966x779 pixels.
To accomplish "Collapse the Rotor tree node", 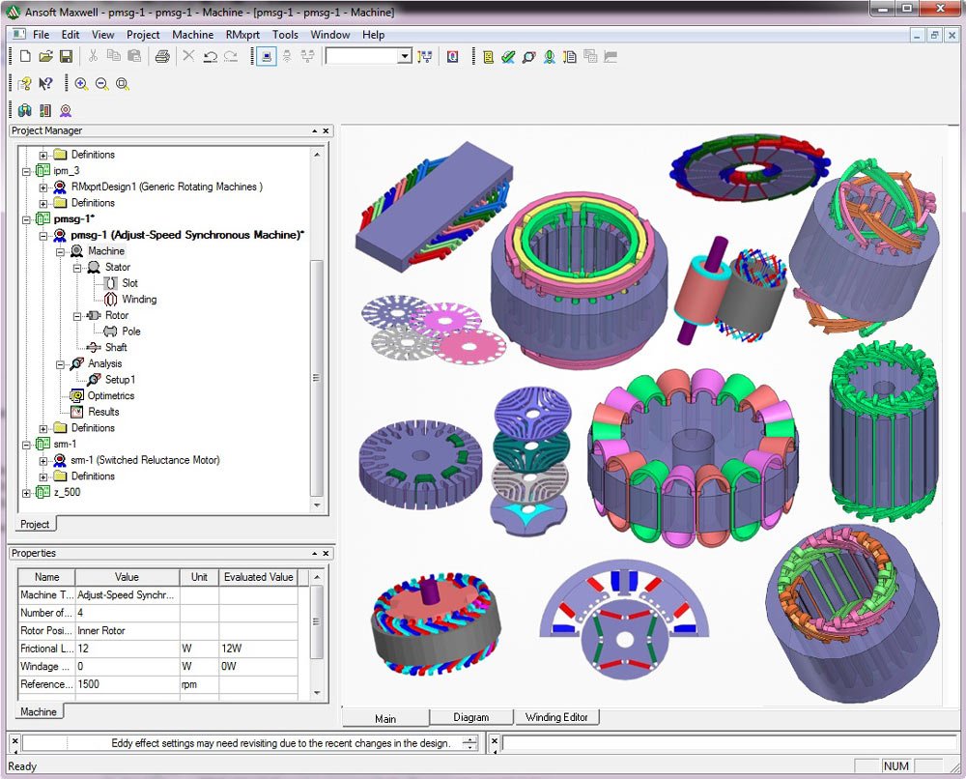I will coord(77,316).
